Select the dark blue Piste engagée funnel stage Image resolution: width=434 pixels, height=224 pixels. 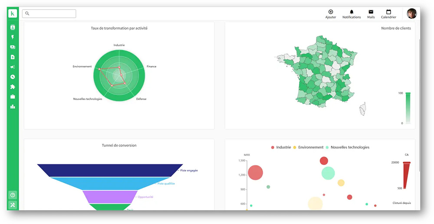110,170
